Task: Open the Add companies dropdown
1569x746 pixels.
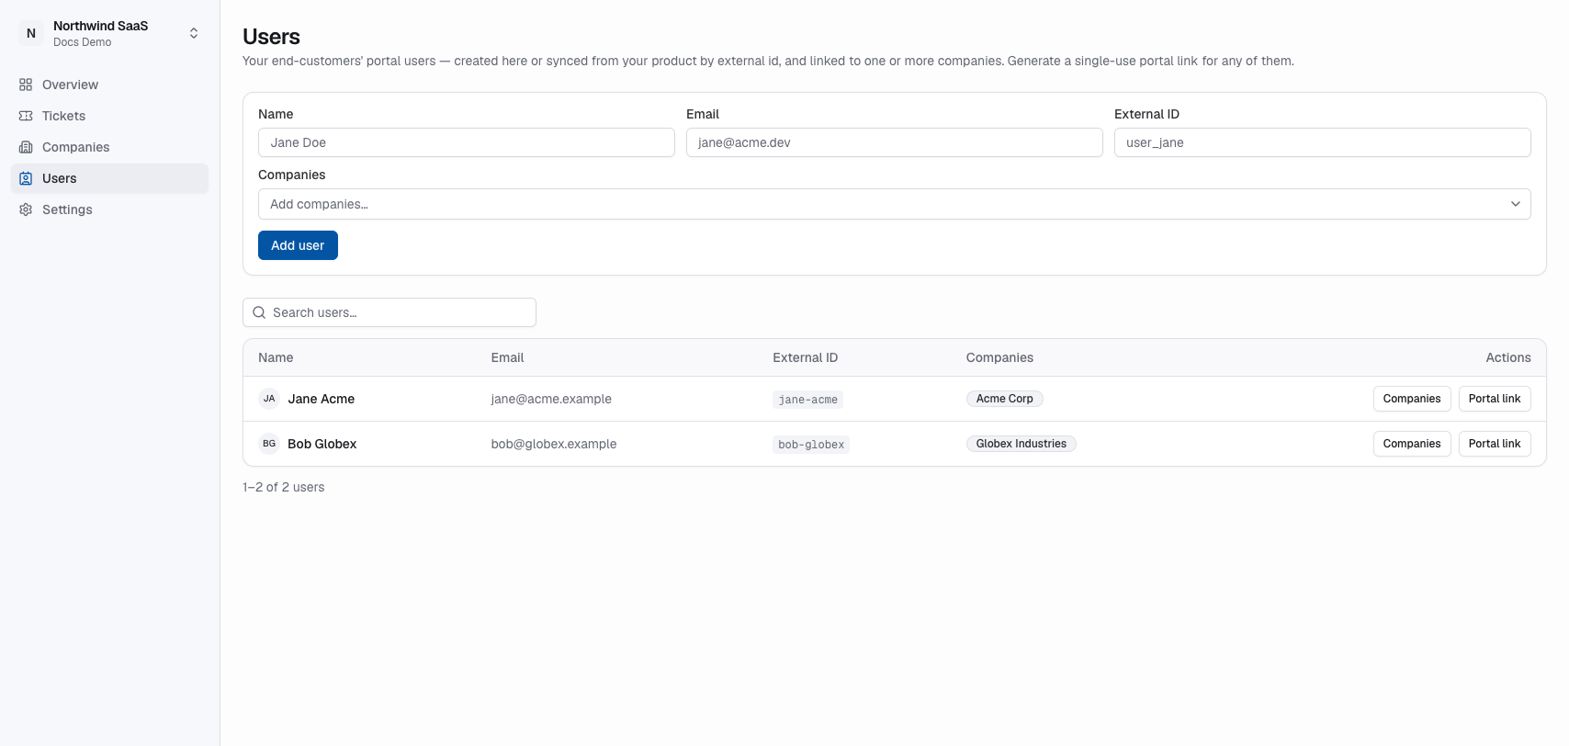Action: coord(894,204)
